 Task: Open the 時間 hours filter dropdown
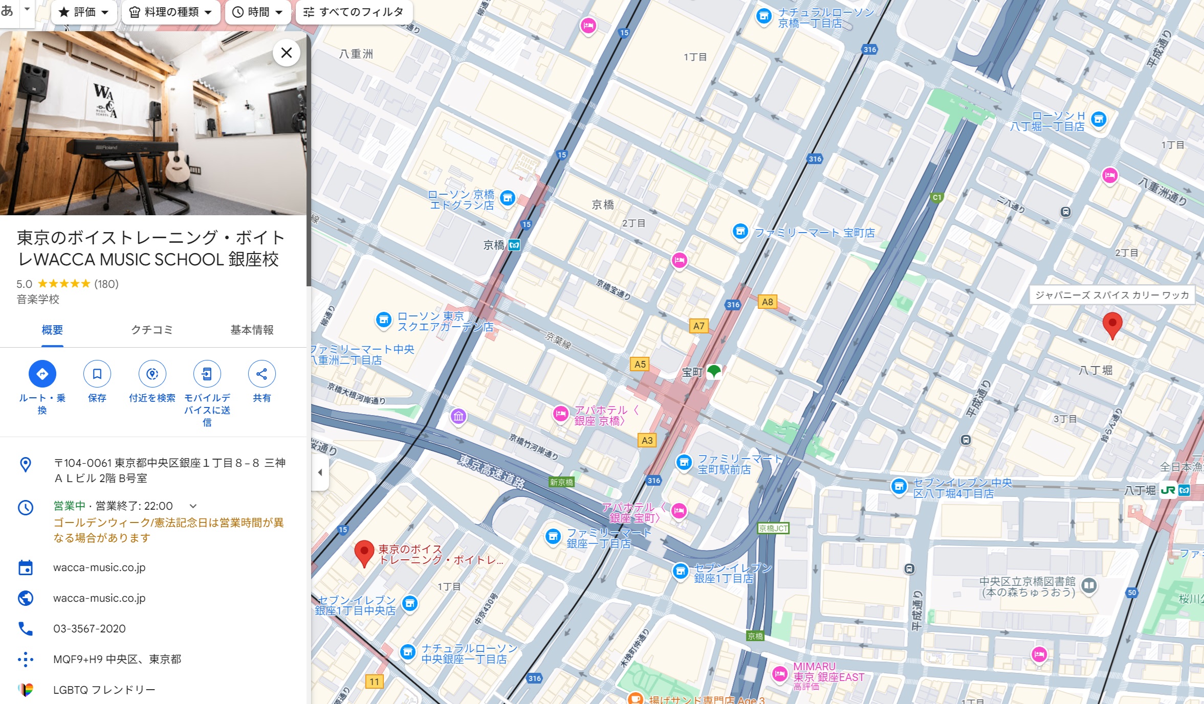(257, 12)
